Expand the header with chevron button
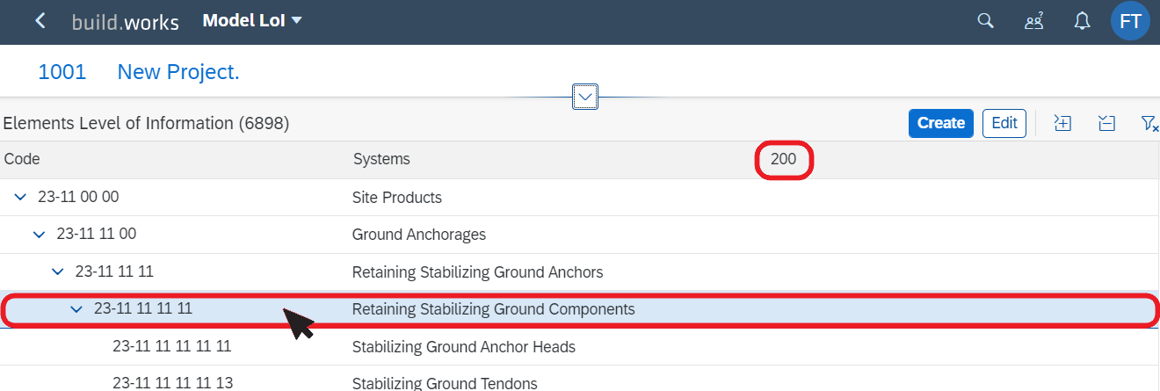 [585, 97]
